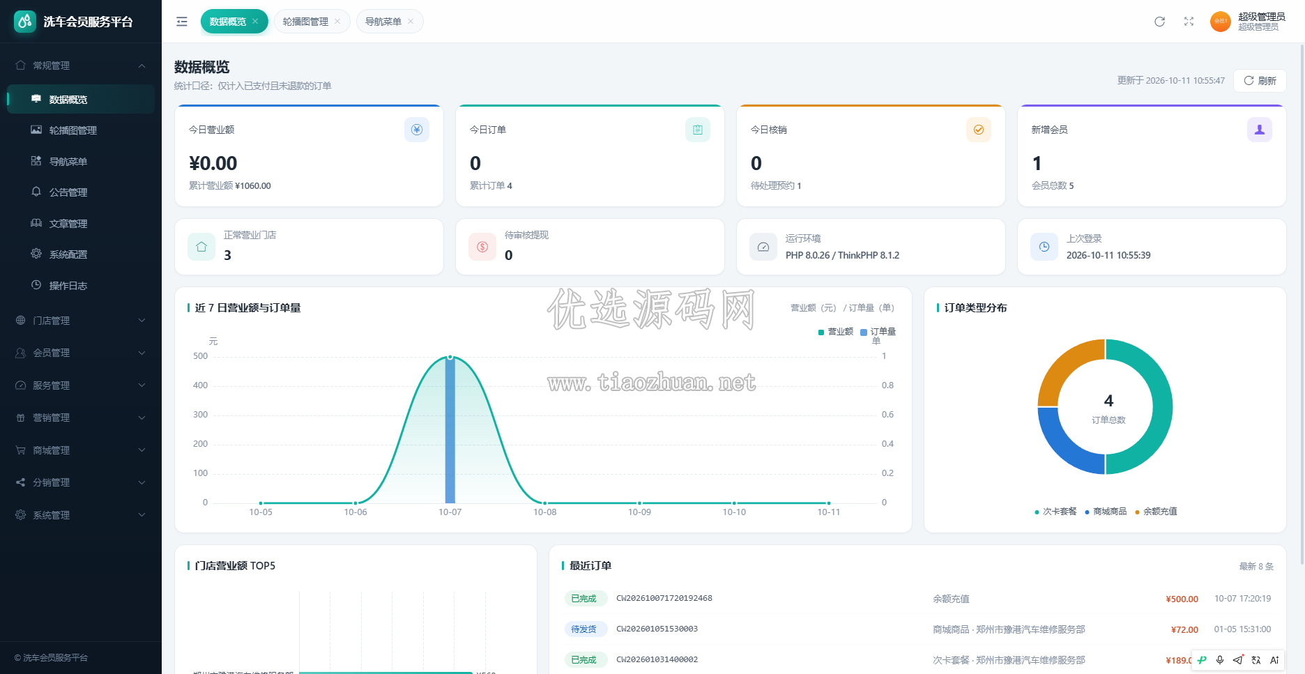Click the 新增会员 user icon
Viewport: 1305px width, 674px height.
[1260, 130]
